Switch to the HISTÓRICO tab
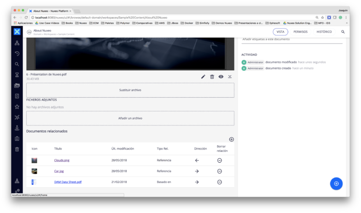361x213 pixels. pos(324,32)
